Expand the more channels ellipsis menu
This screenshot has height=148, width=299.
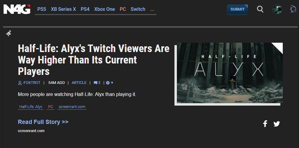point(152,9)
